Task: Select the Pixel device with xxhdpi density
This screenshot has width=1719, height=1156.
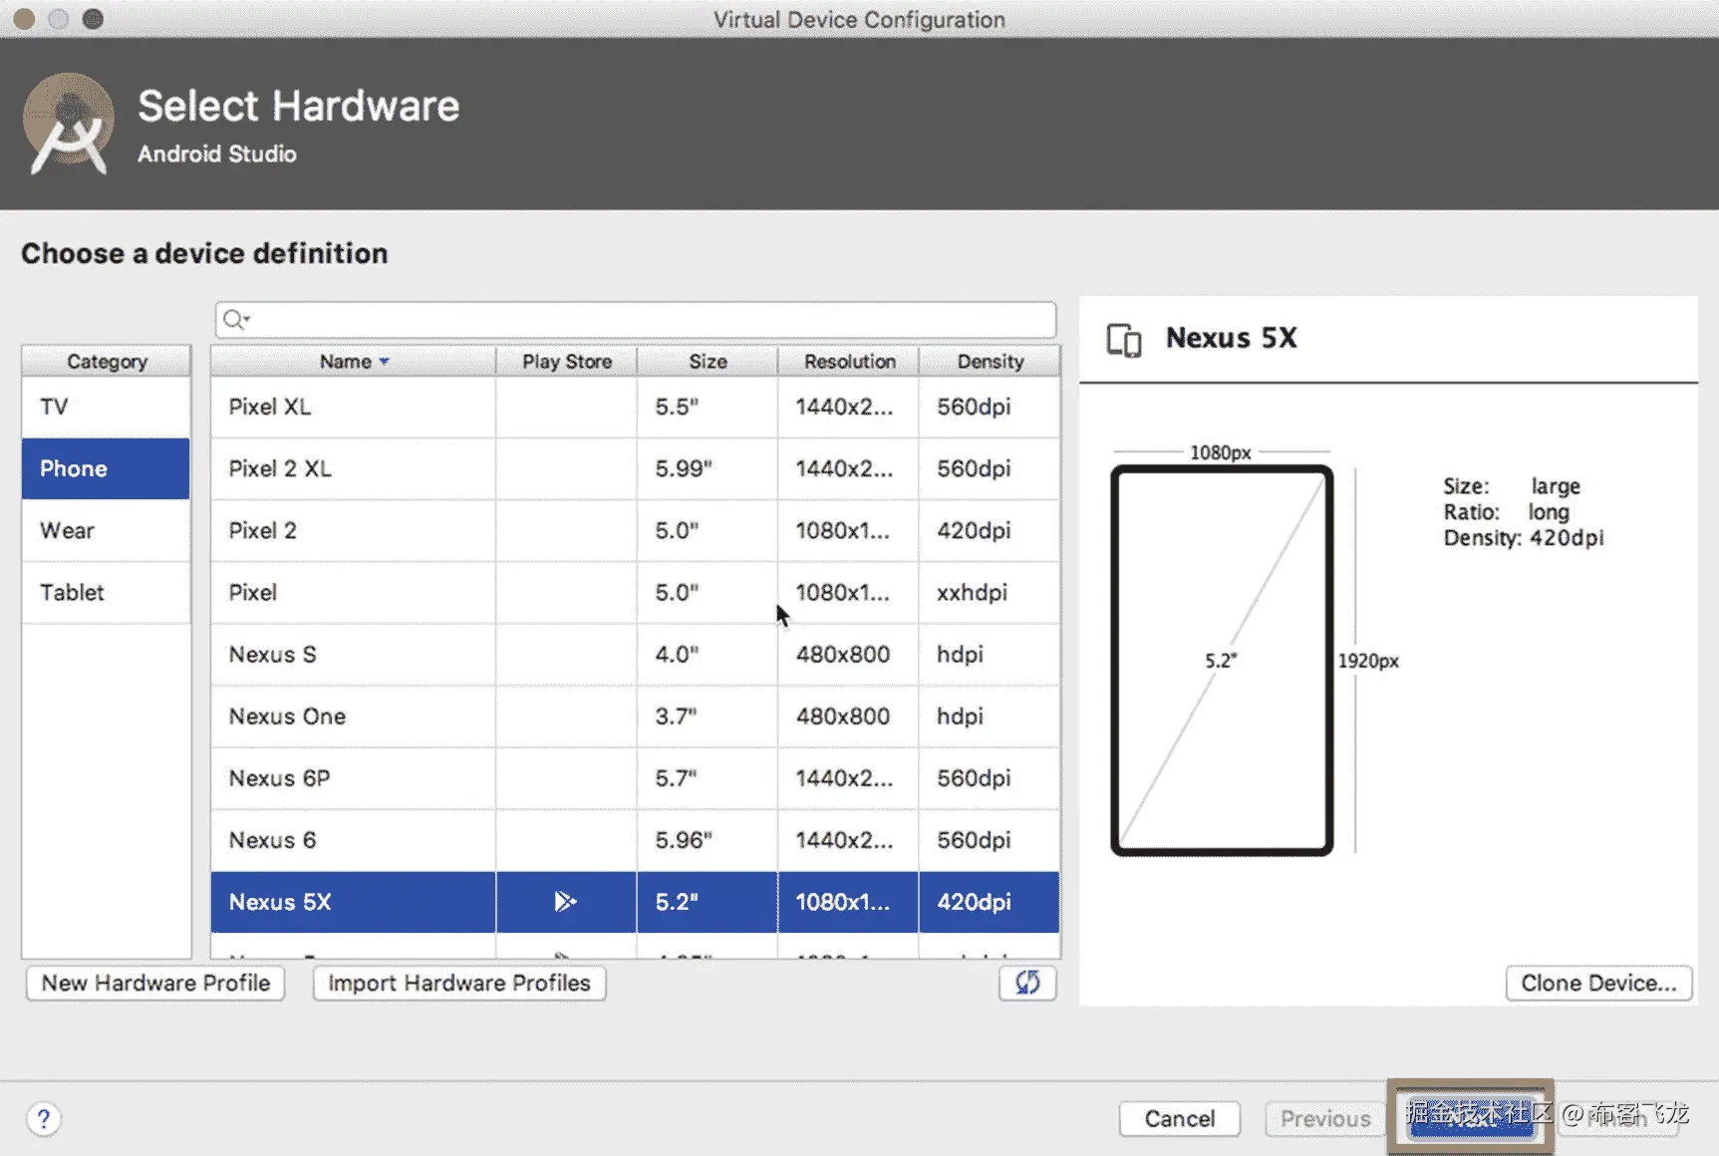Action: click(635, 592)
